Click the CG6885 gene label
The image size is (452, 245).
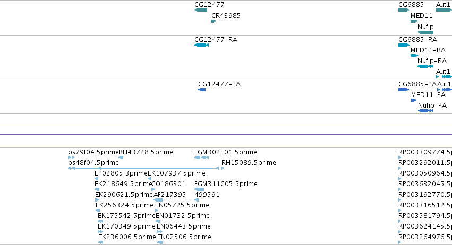click(411, 5)
